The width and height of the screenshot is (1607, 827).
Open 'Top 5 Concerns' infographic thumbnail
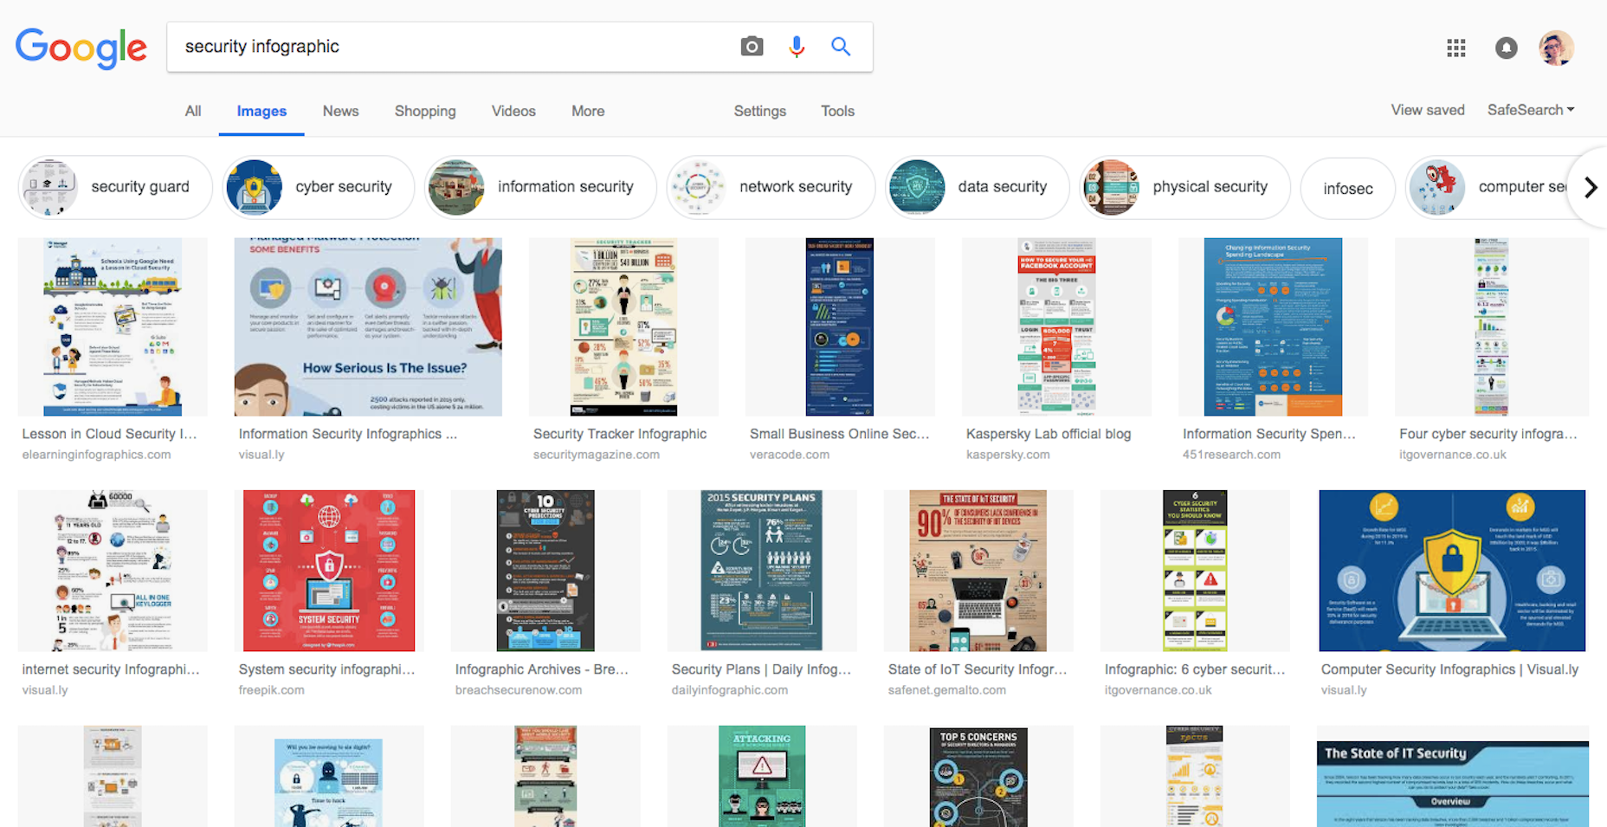(978, 776)
